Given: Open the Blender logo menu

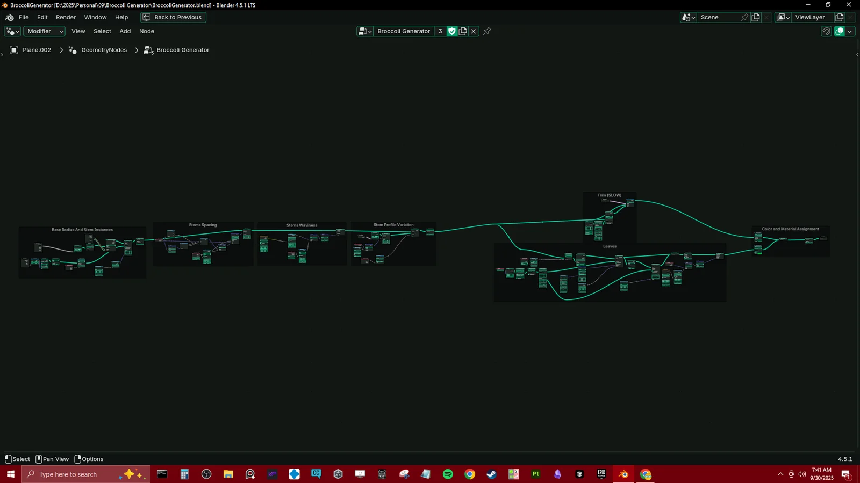Looking at the screenshot, I should (x=9, y=17).
